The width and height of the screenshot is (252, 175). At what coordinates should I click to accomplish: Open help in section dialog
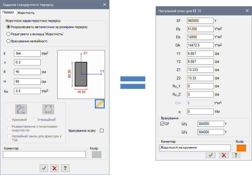pos(65,168)
